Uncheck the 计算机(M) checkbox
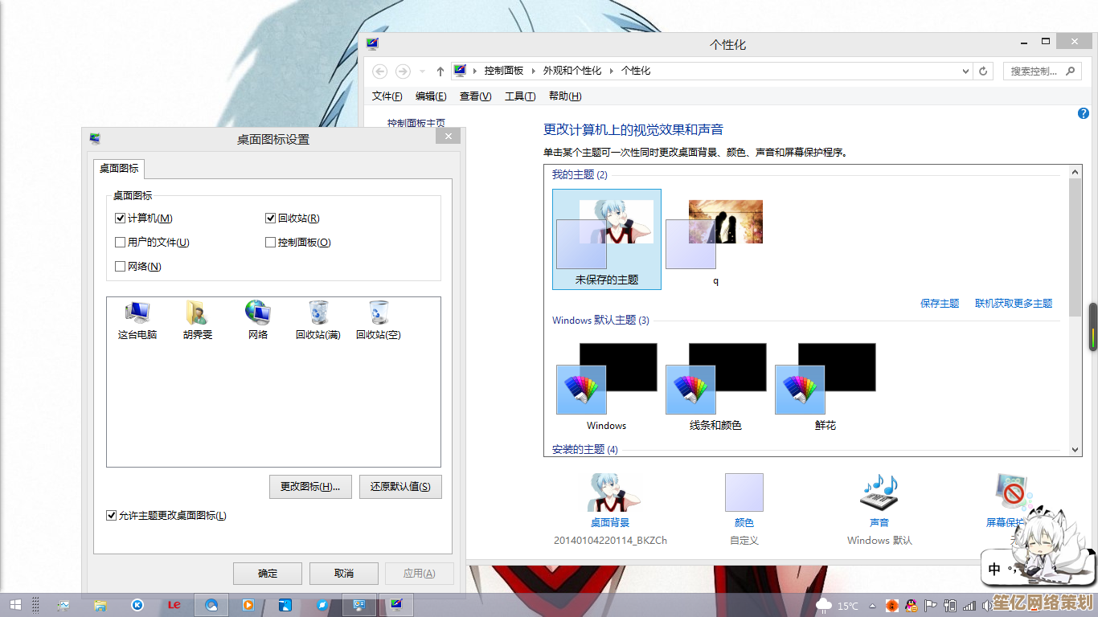 tap(121, 219)
